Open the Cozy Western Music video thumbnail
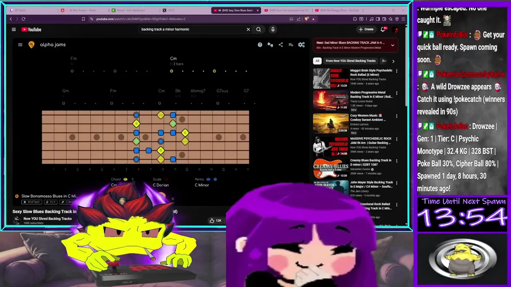This screenshot has height=287, width=511. (331, 123)
